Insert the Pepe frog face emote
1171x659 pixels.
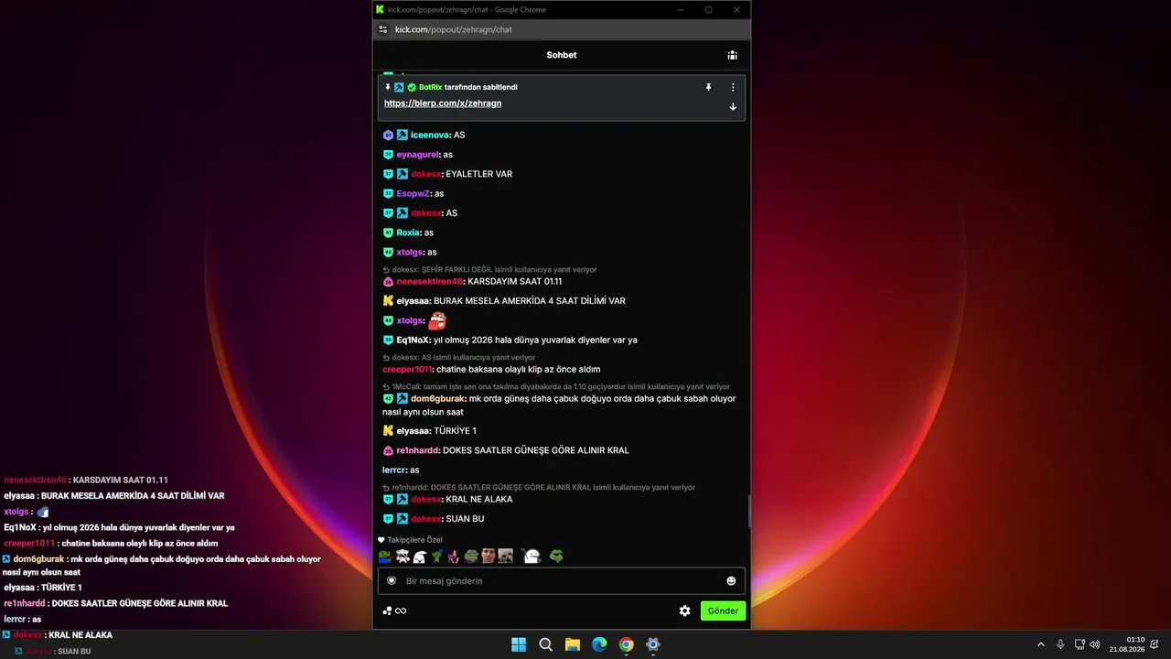[471, 556]
